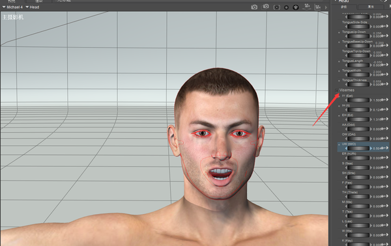Open the S (Sea) parameter menu arrow
Viewport: 391px width, 246px height.
(x=387, y=167)
